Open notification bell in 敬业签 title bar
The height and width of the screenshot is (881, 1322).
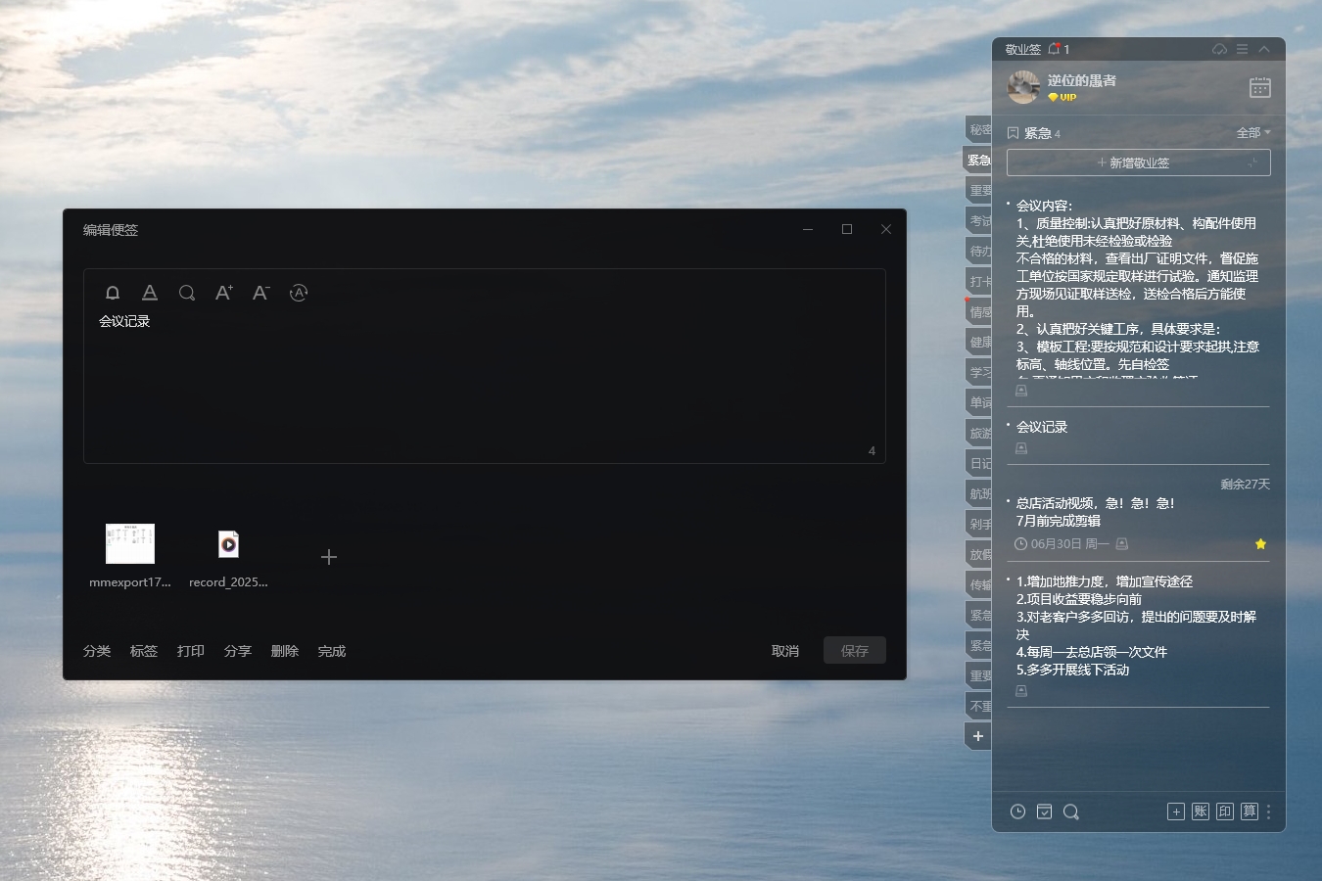click(1055, 49)
